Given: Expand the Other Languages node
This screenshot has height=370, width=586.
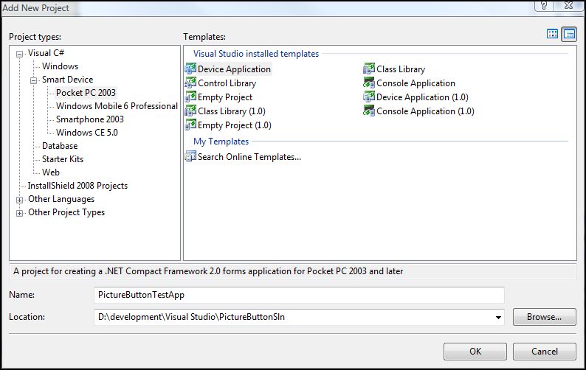Looking at the screenshot, I should tap(19, 200).
